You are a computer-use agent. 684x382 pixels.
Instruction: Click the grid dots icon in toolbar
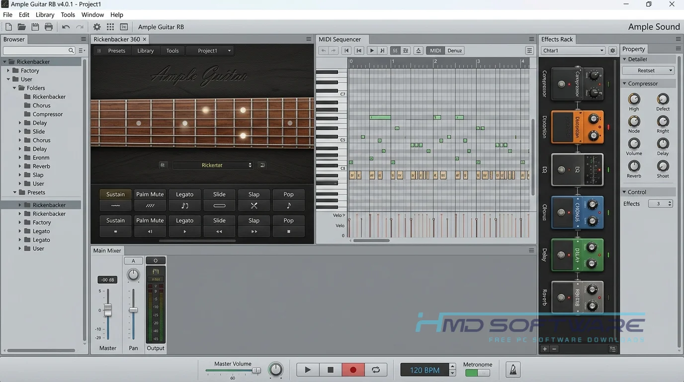pos(110,27)
